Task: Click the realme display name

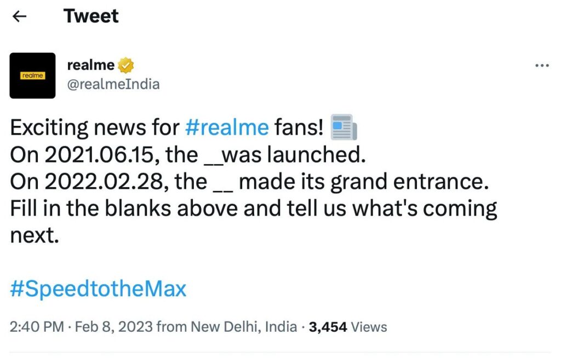Action: coord(90,65)
